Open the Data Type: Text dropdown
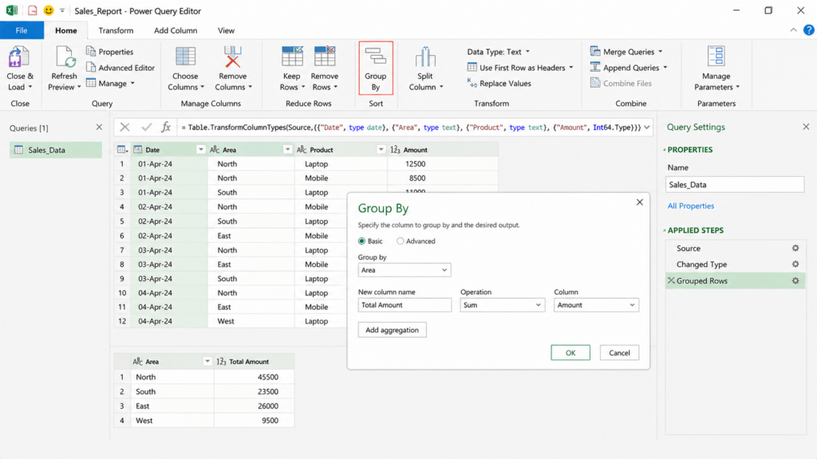The width and height of the screenshot is (817, 459). click(x=499, y=52)
